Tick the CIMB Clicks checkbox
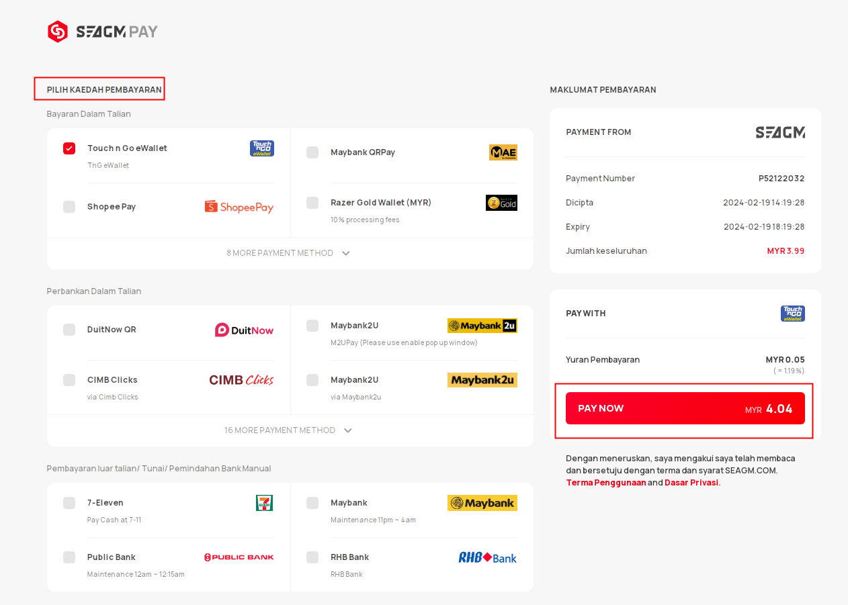 (69, 380)
